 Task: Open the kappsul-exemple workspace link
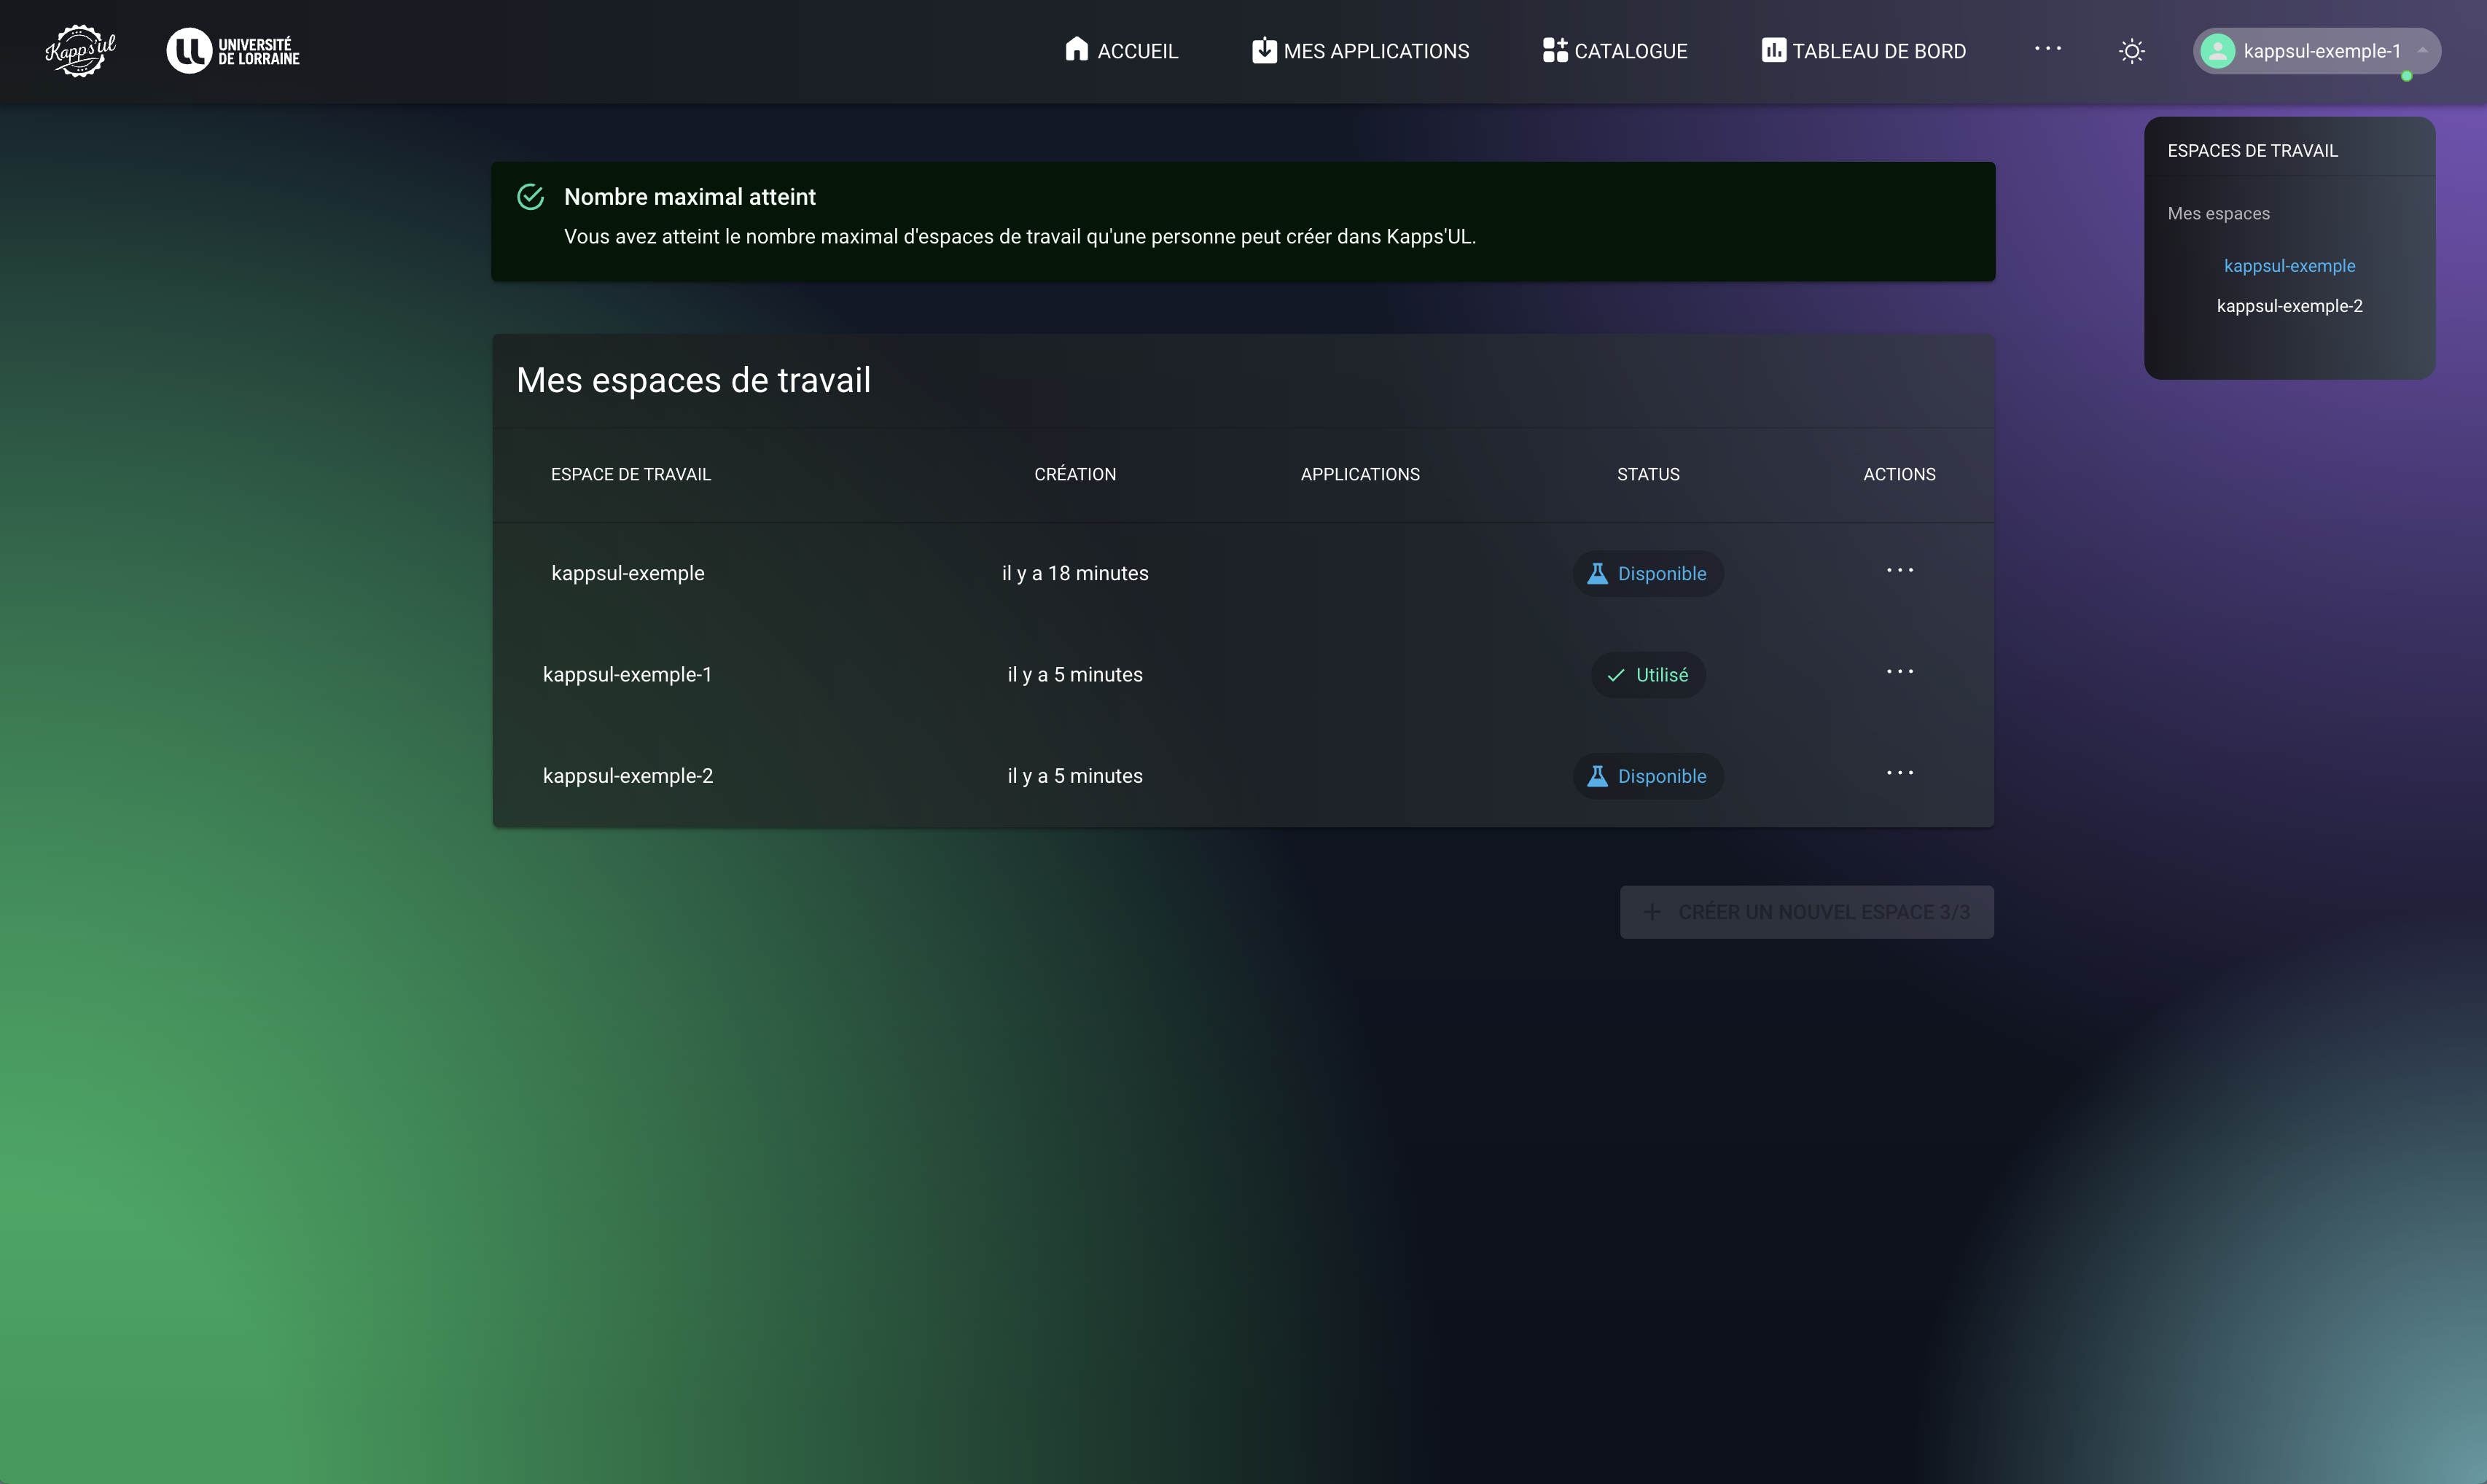[2291, 265]
